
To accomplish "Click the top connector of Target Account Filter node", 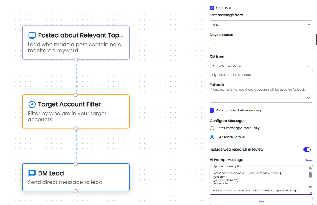I will click(x=76, y=95).
